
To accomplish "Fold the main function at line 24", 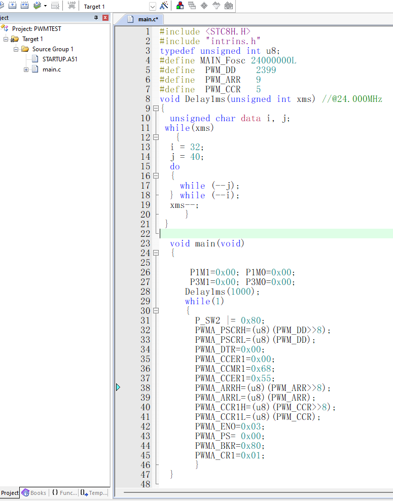I will click(156, 253).
